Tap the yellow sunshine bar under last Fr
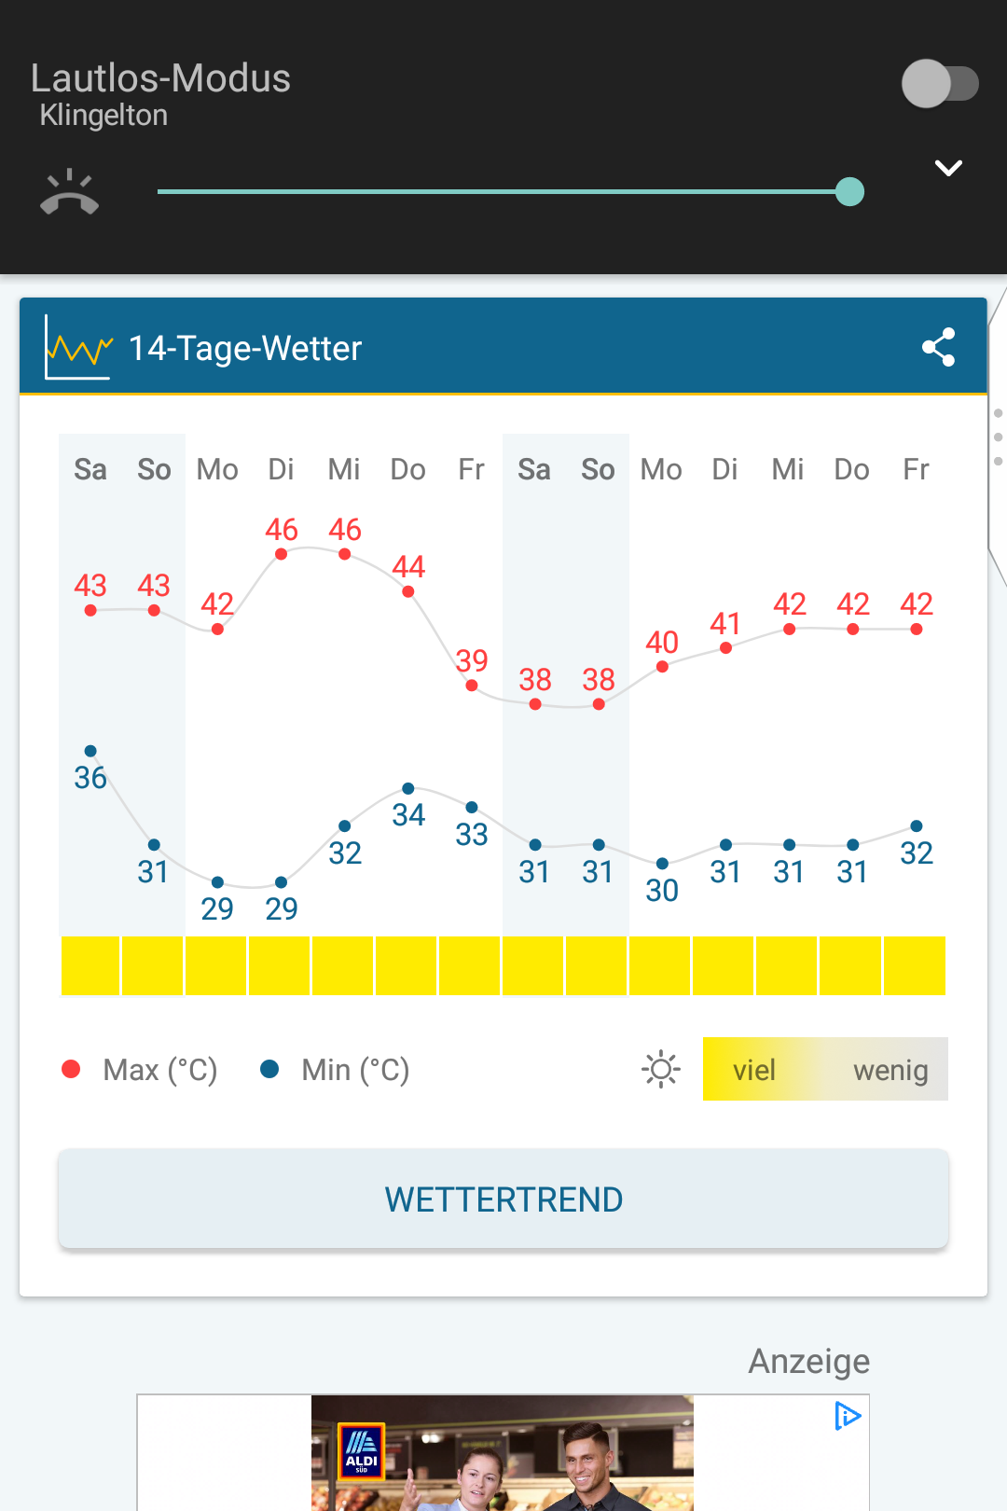The height and width of the screenshot is (1511, 1007). tap(915, 965)
